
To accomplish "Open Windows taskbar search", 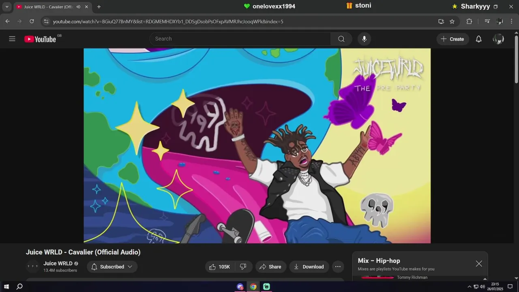I will (19, 287).
